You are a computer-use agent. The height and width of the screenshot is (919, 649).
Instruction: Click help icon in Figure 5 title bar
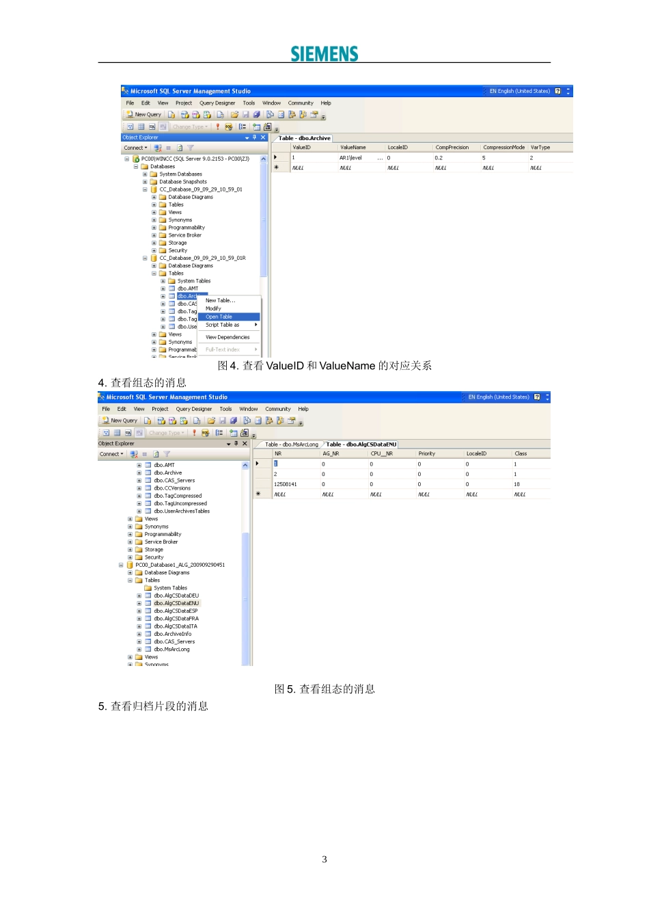(x=537, y=397)
